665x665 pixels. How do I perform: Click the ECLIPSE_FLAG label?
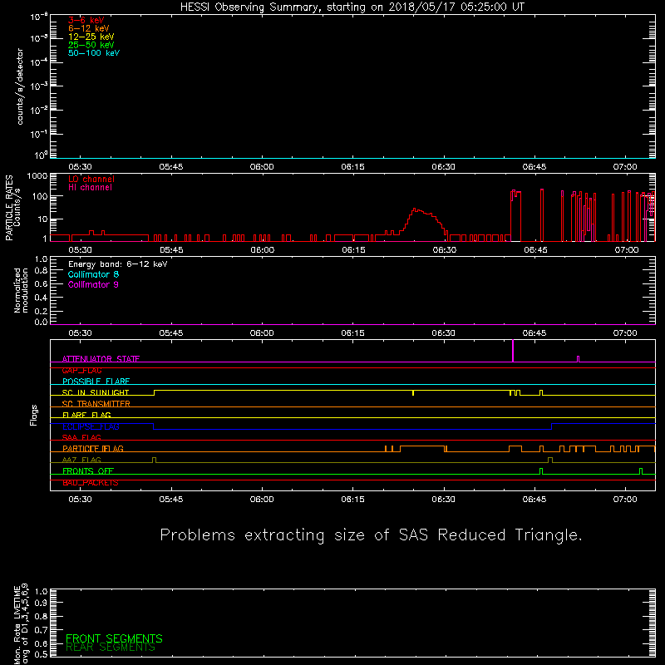pos(91,426)
